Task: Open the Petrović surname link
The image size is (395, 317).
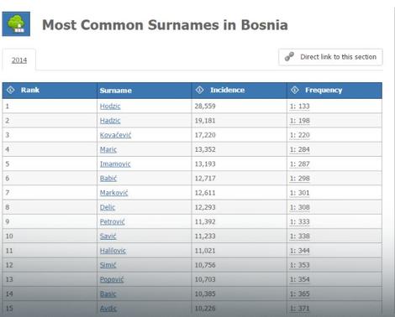Action: (x=113, y=221)
